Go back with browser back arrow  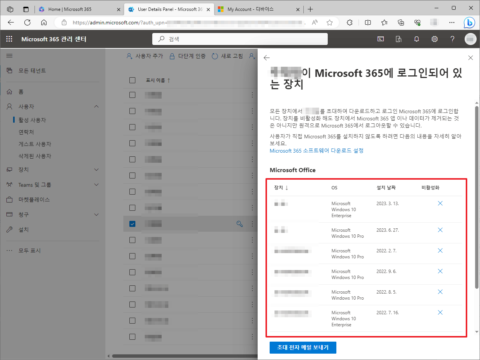point(11,22)
